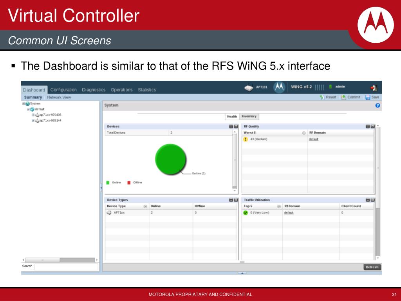401x301 pixels.
Task: Click the default RF domain cube icon
Action: (x=32, y=109)
